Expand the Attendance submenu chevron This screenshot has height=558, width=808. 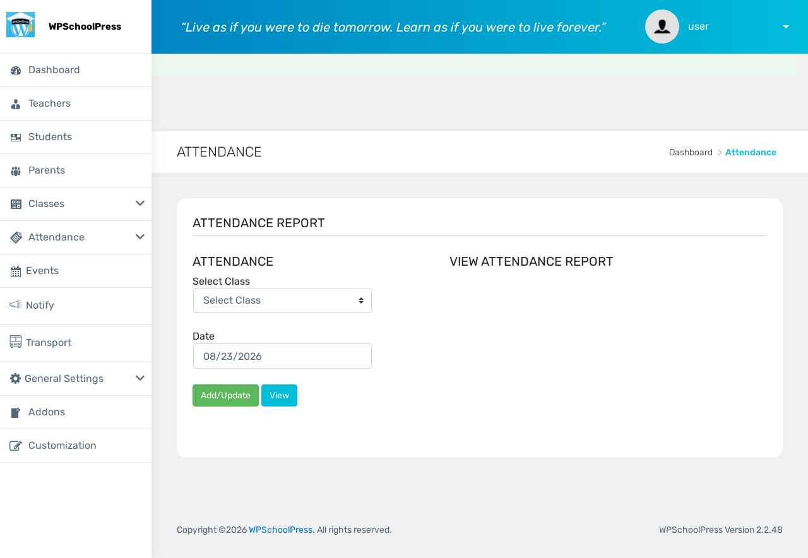click(x=140, y=237)
